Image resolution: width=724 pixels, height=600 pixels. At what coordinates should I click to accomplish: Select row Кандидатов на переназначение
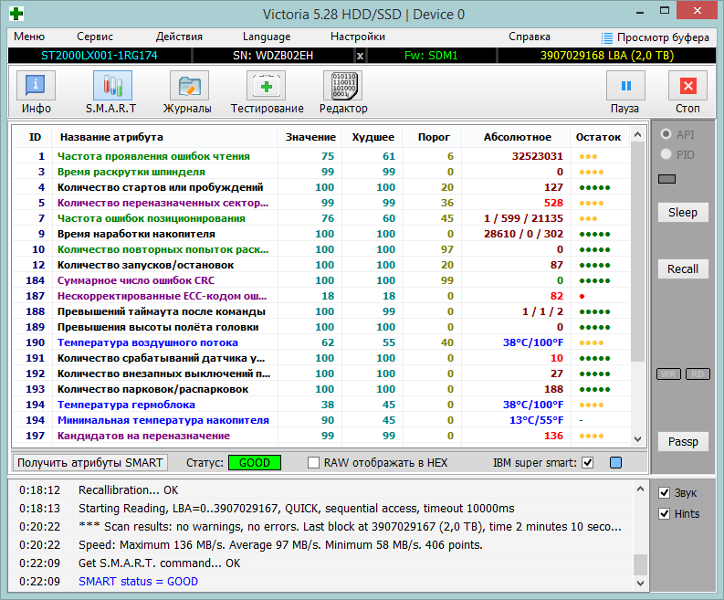[x=320, y=436]
